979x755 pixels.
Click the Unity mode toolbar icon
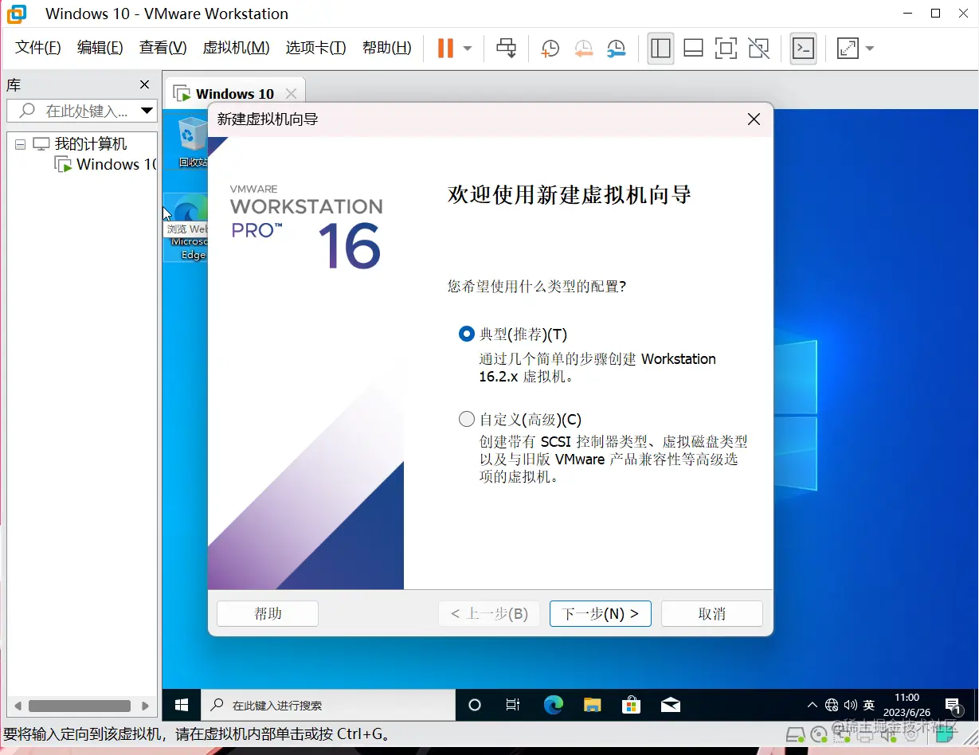[758, 49]
